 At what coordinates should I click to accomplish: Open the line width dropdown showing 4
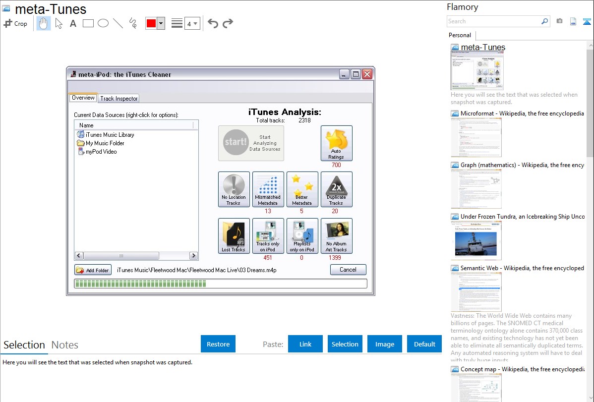coord(192,23)
